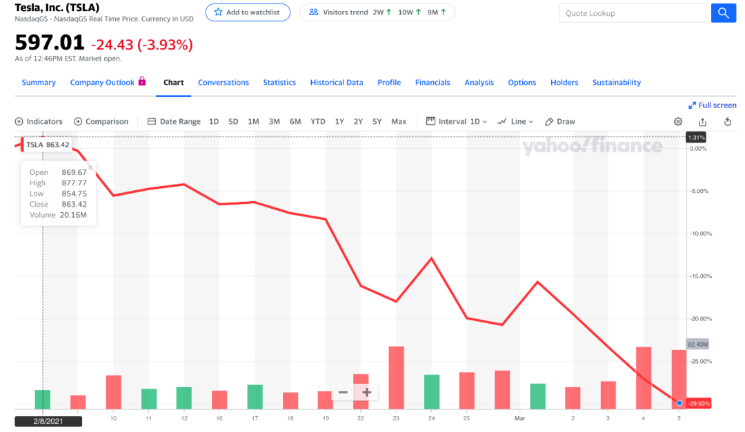Click the Add to watchlist button
Image resolution: width=745 pixels, height=432 pixels.
[x=248, y=12]
